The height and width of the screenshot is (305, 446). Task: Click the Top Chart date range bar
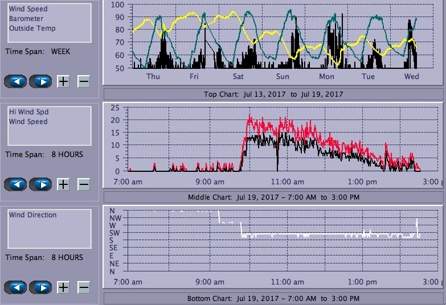[x=273, y=94]
